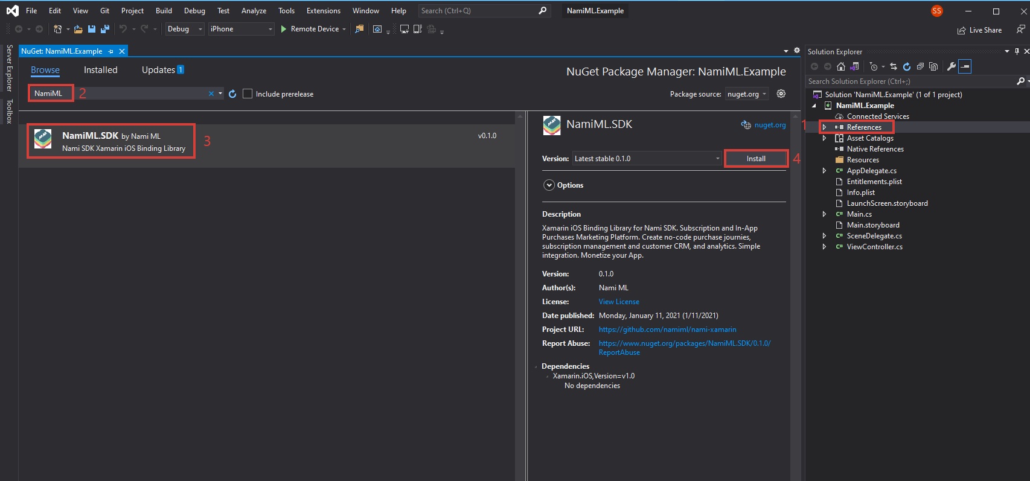Open the File menu
Screen dimensions: 1030x481
[x=31, y=11]
